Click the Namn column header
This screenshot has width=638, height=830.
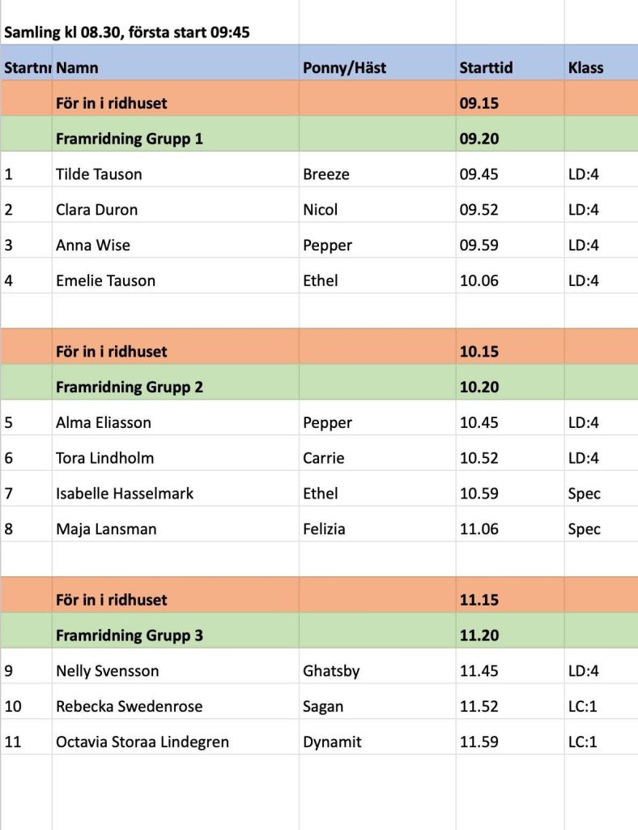pos(77,68)
